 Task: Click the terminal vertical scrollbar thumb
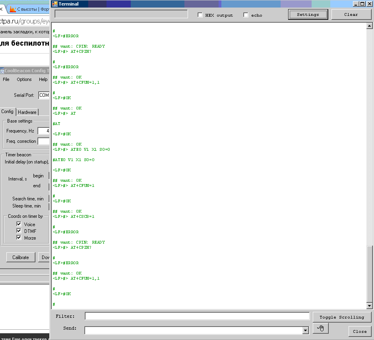click(369, 274)
